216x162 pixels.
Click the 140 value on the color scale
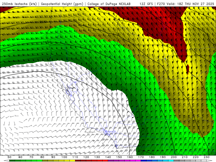108,157
